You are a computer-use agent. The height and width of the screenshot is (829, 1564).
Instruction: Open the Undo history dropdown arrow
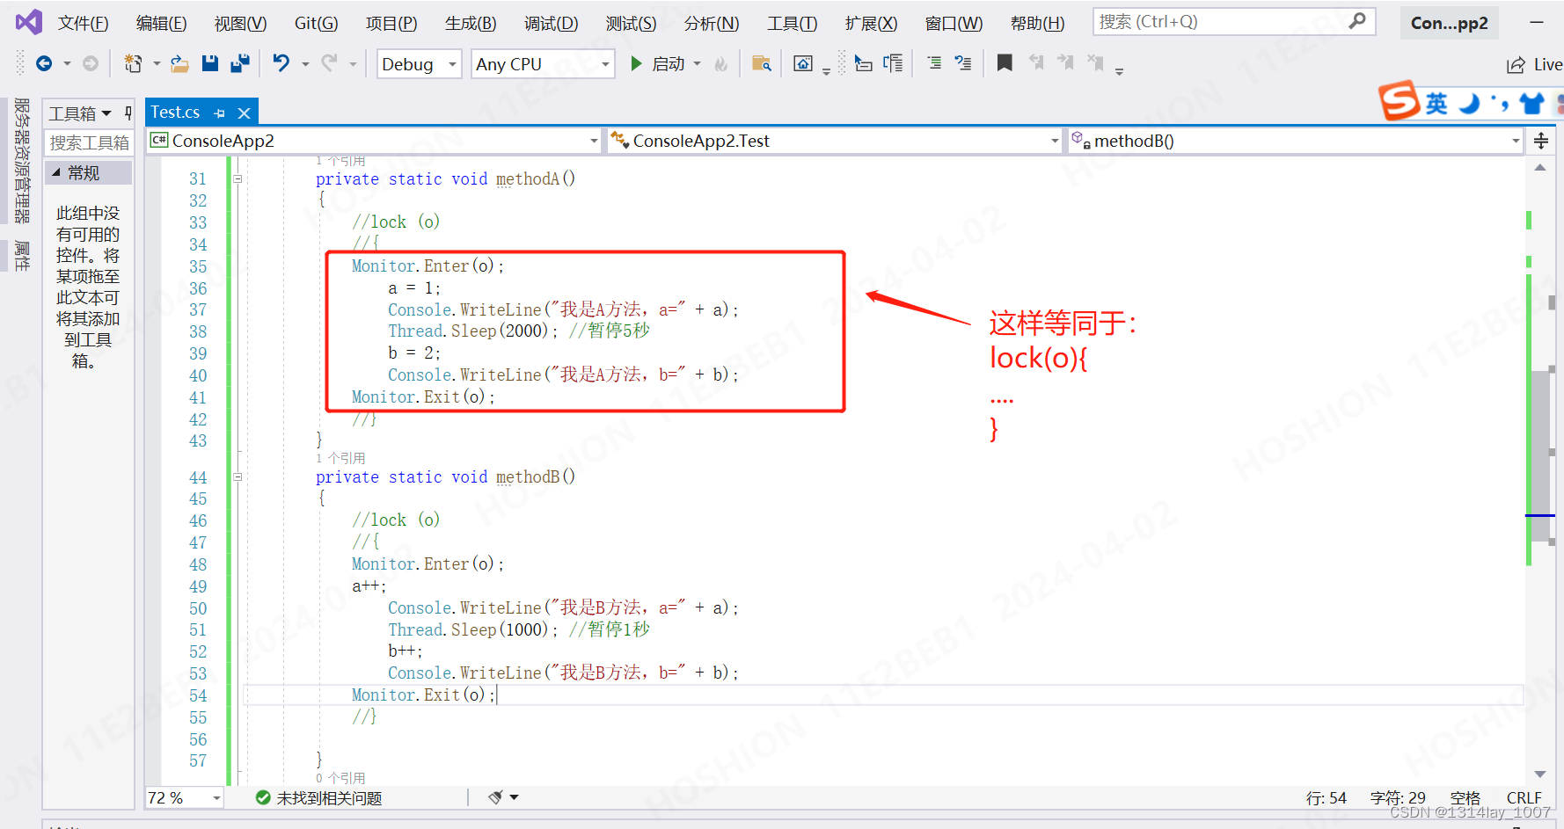[x=305, y=63]
